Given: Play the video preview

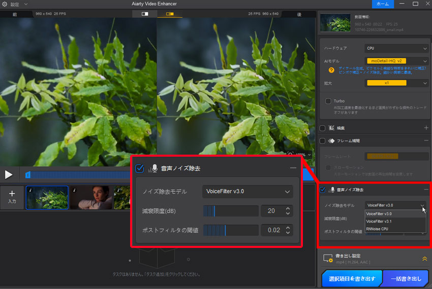Looking at the screenshot, I should click(9, 174).
